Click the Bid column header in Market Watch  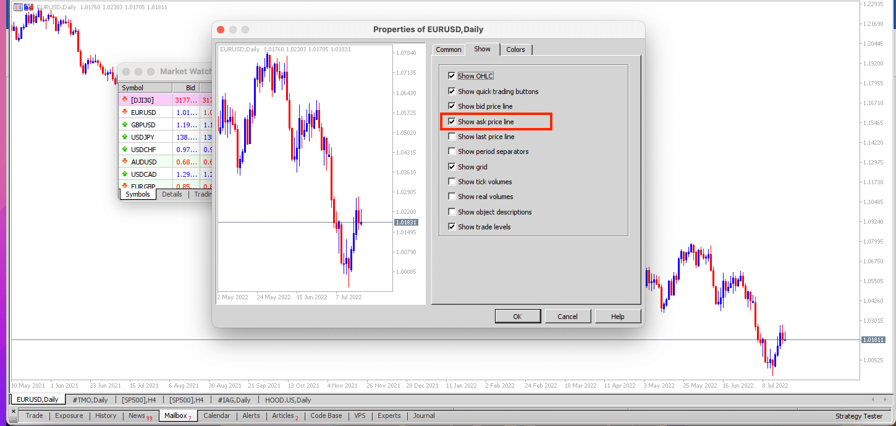186,88
